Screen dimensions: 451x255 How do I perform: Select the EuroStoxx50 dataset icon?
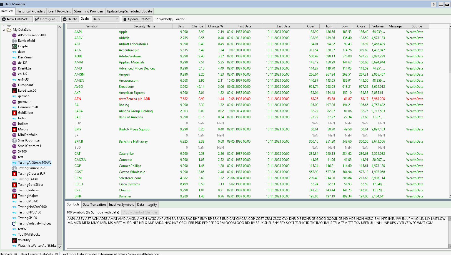tap(14, 91)
